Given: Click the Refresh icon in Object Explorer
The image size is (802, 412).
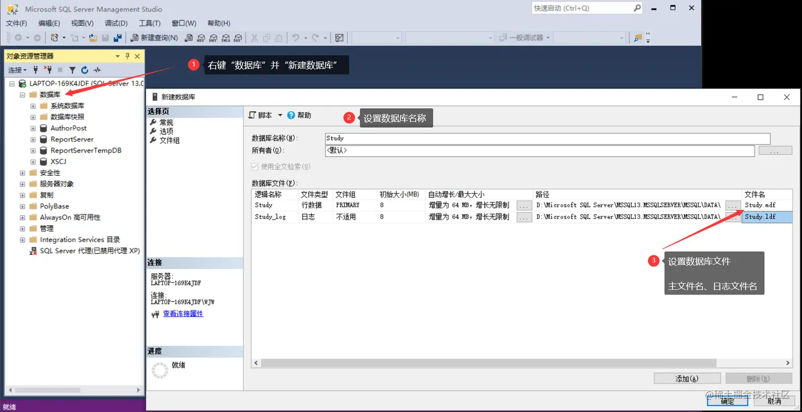Looking at the screenshot, I should [84, 70].
